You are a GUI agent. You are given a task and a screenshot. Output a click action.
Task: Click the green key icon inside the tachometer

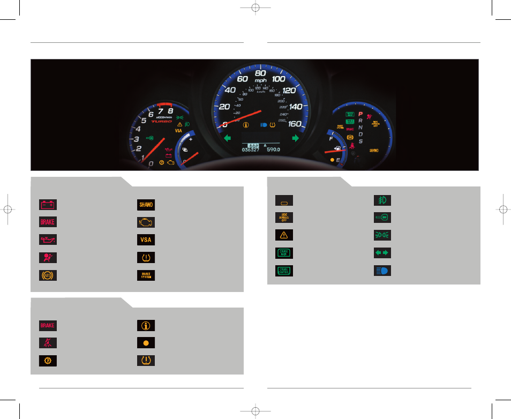(x=149, y=138)
